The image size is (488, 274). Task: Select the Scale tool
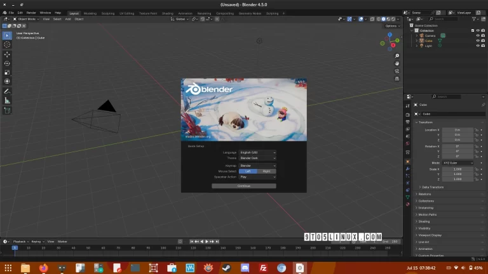click(x=7, y=72)
